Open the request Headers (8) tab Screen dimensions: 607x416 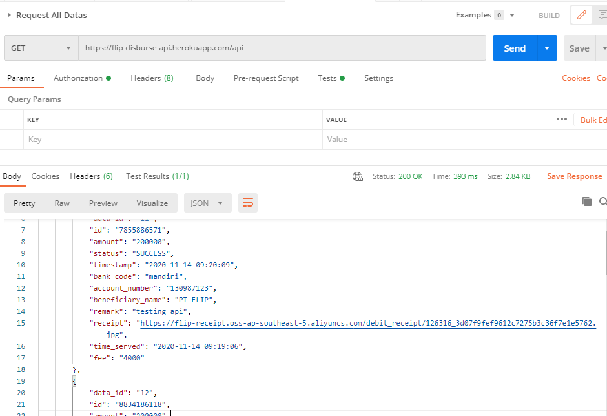coord(152,78)
